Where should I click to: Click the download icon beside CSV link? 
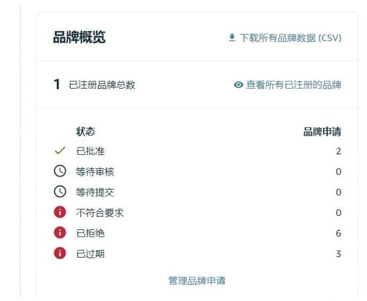pos(232,38)
